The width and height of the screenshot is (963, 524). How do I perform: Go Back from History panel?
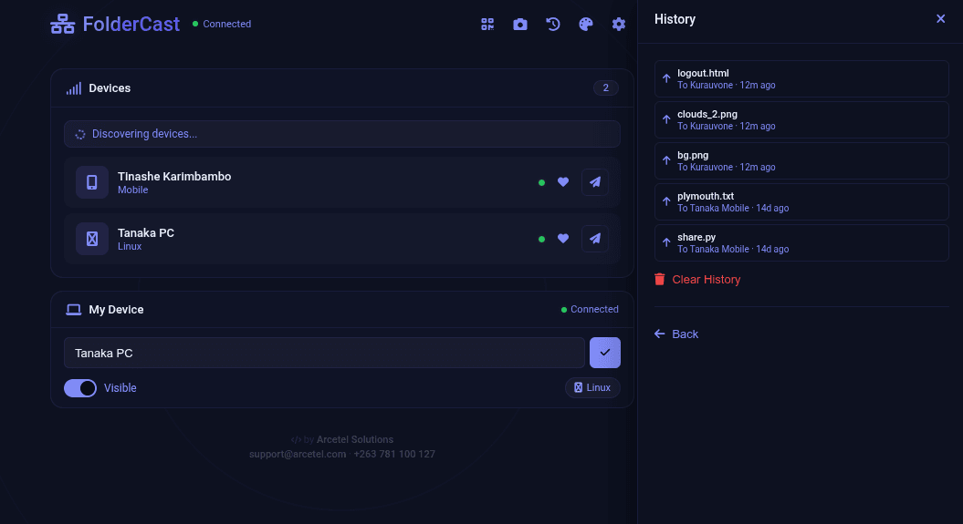(x=676, y=334)
